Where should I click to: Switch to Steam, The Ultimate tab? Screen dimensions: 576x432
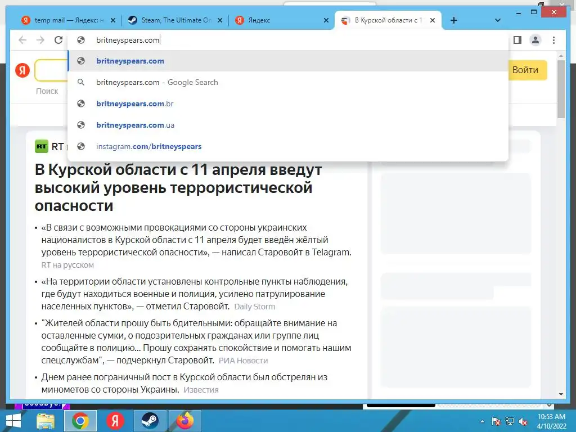pyautogui.click(x=175, y=20)
